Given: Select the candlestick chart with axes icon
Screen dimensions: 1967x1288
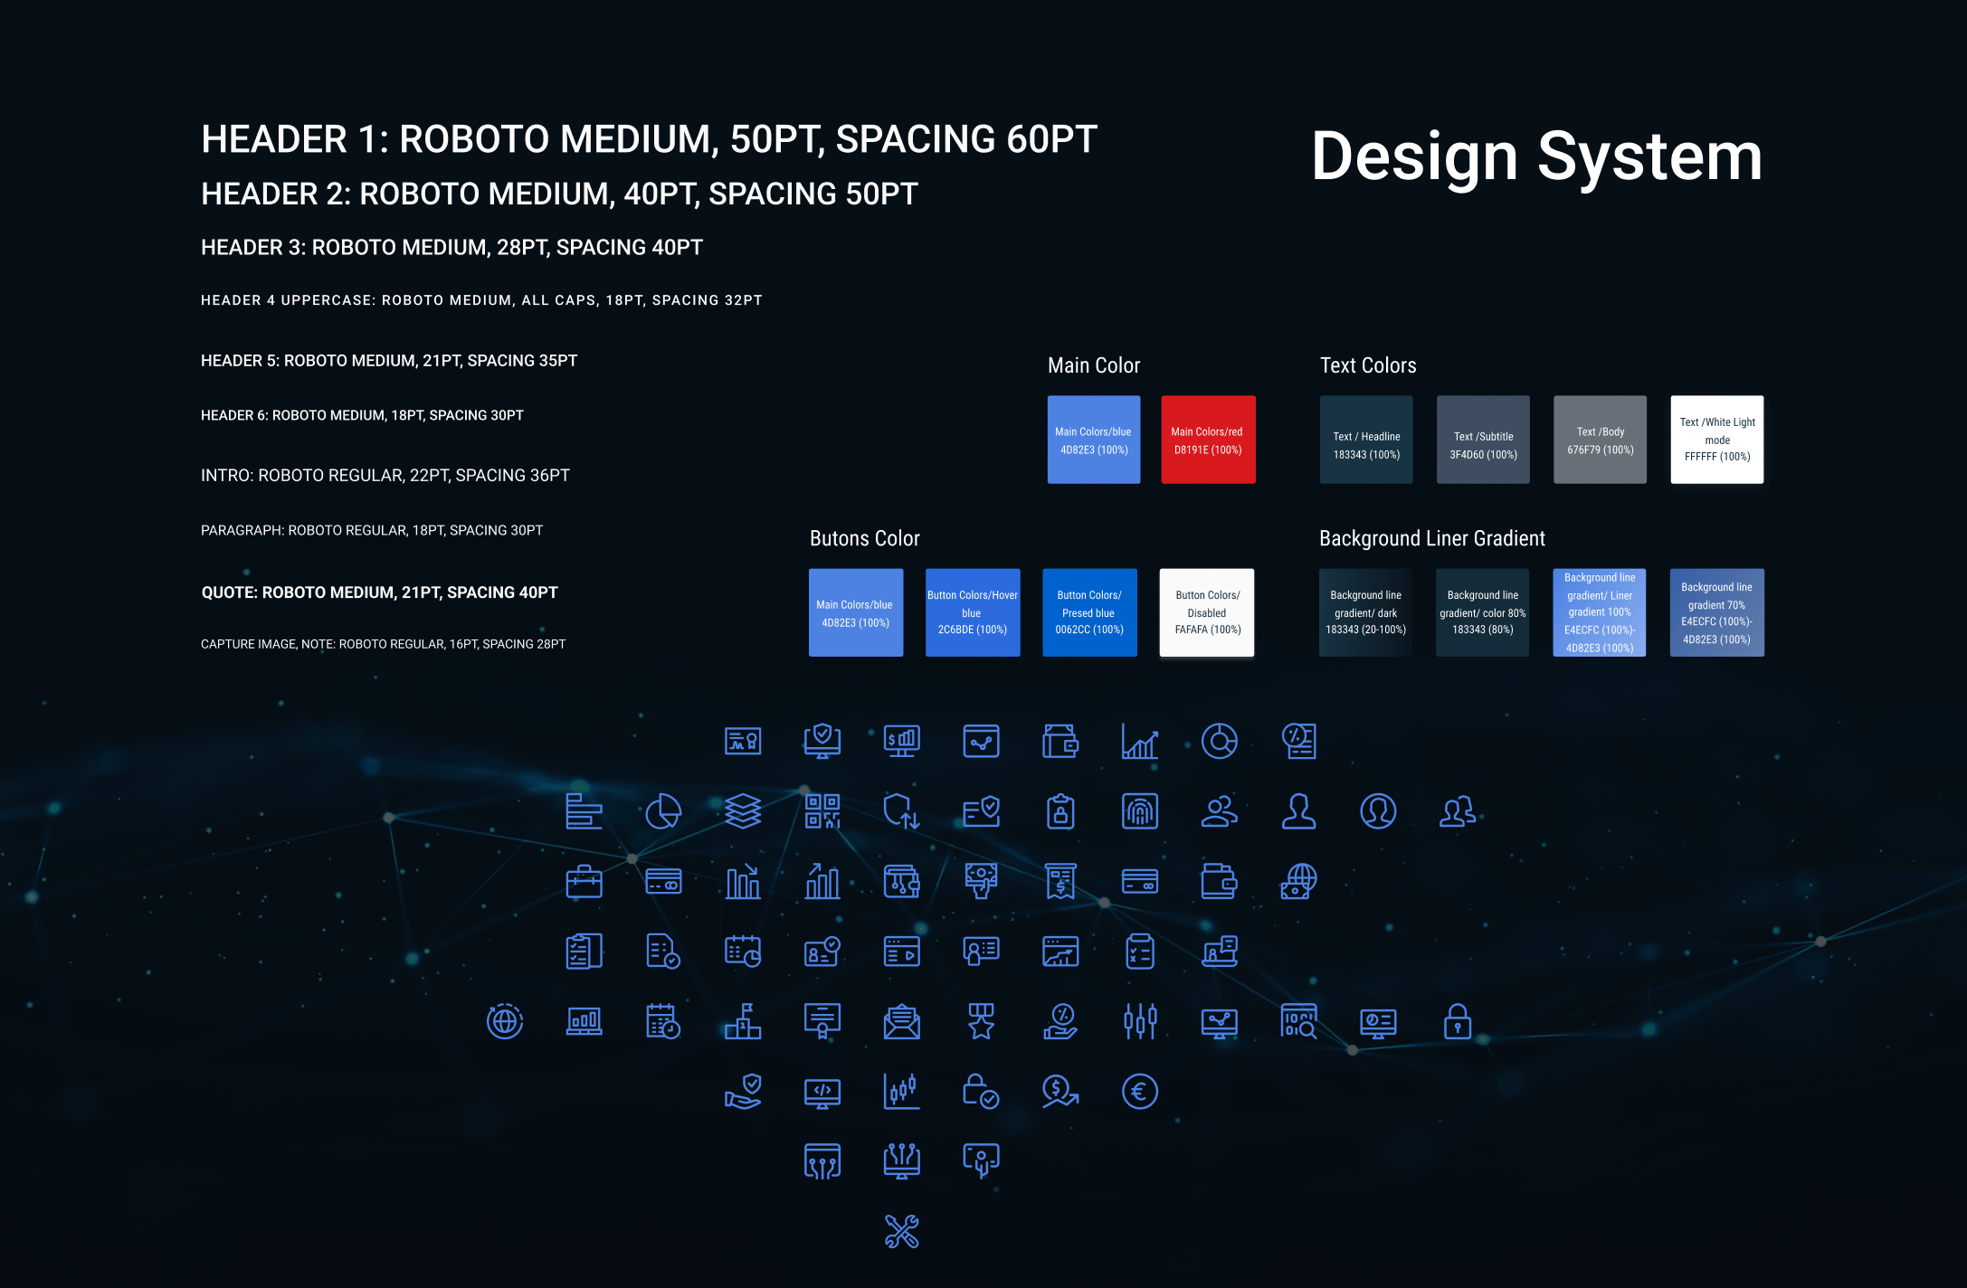Looking at the screenshot, I should point(902,1092).
